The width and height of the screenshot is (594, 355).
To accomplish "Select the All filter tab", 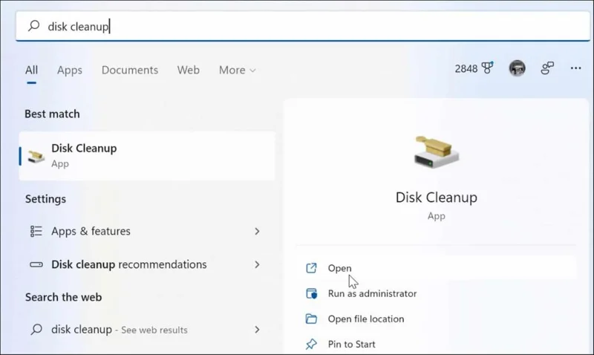I will pyautogui.click(x=31, y=70).
